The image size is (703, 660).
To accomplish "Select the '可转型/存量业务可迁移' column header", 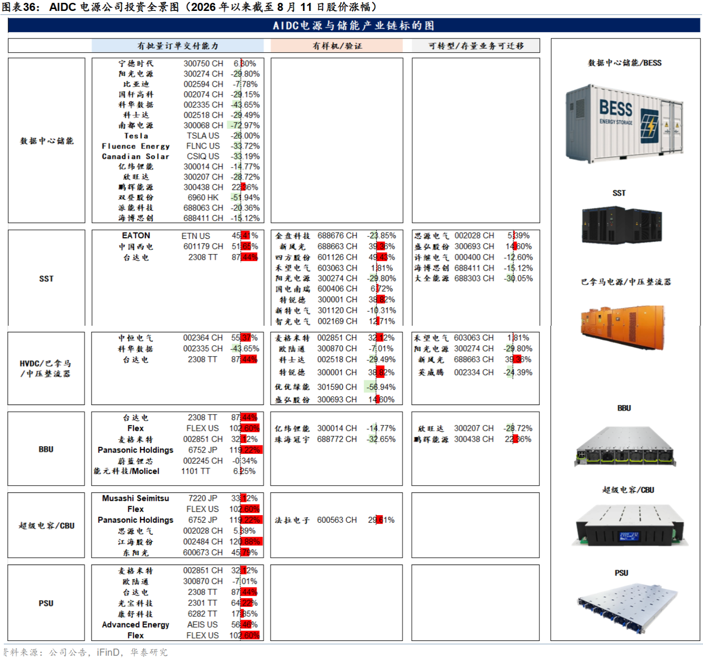I will tap(476, 46).
